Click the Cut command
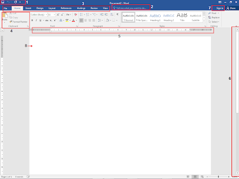Screen dimensions: 239x179 tap(13, 14)
